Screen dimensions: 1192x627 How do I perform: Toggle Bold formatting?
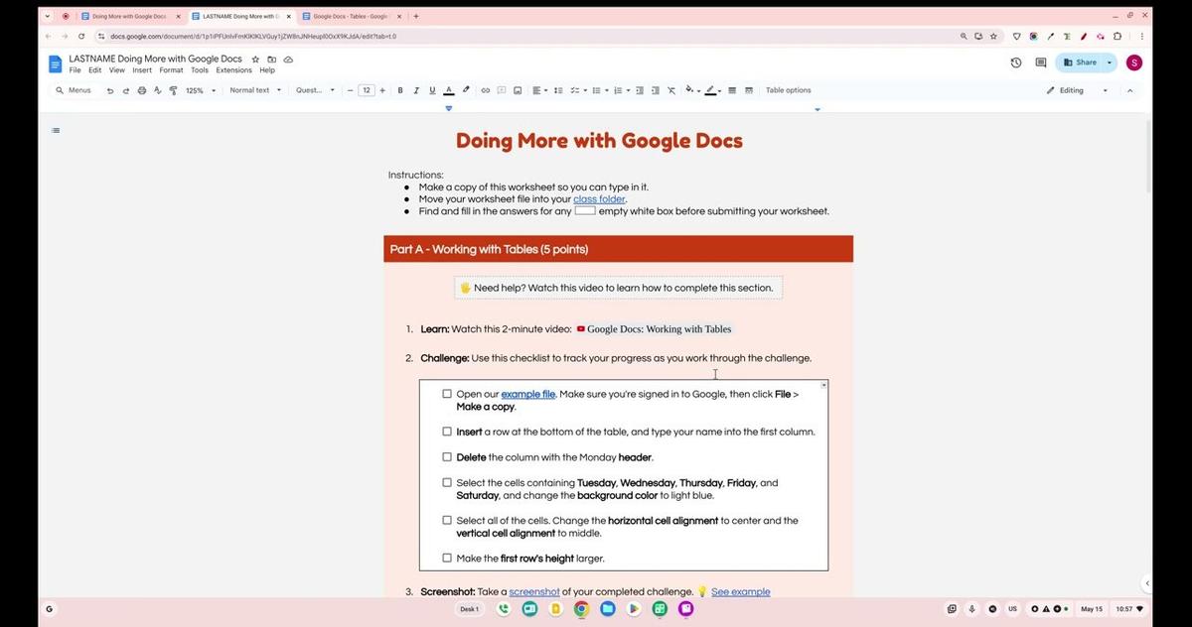click(400, 90)
